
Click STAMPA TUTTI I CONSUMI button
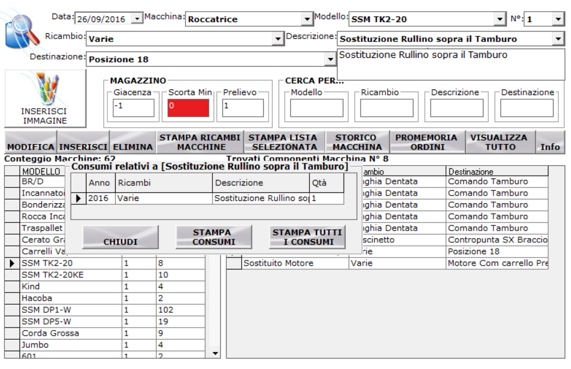(x=307, y=237)
